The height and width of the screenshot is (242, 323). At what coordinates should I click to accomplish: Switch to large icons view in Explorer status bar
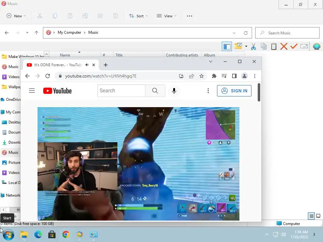point(318,216)
